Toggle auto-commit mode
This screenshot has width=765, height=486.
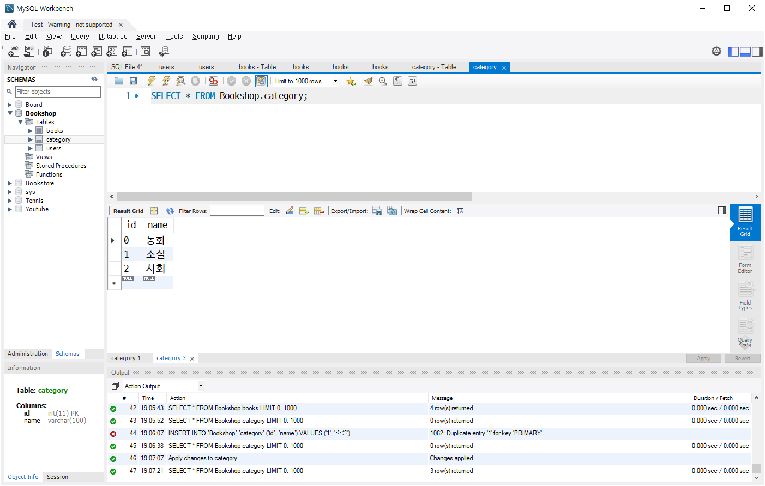[262, 81]
